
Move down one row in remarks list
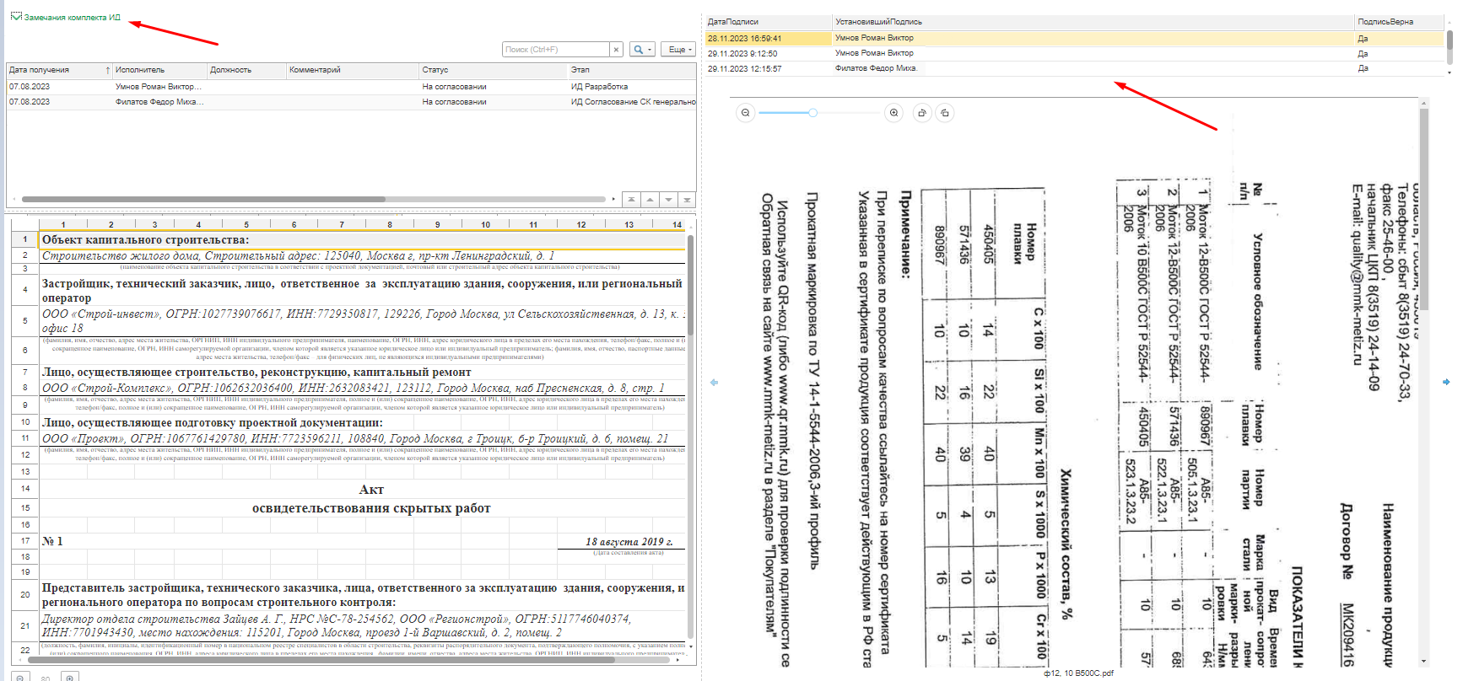tap(668, 200)
